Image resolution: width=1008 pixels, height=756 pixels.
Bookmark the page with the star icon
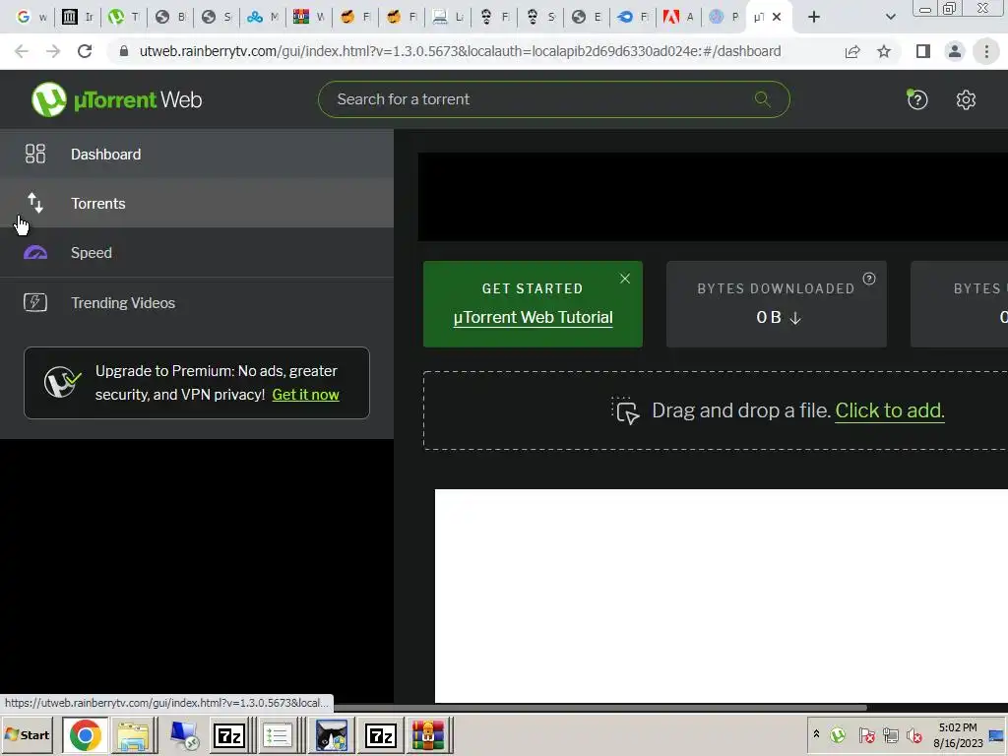[884, 51]
